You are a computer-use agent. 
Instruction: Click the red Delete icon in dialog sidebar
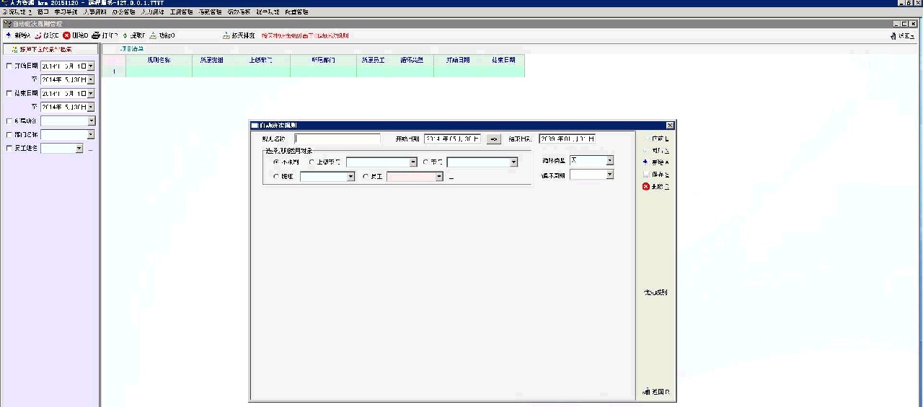click(646, 187)
